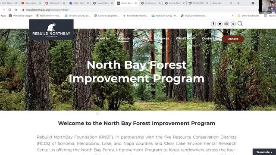
Task: Close the New Tab tab
Action: pyautogui.click(x=231, y=3)
